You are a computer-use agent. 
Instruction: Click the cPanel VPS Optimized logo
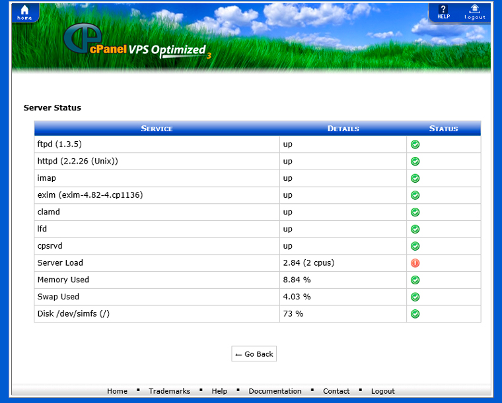[x=137, y=42]
